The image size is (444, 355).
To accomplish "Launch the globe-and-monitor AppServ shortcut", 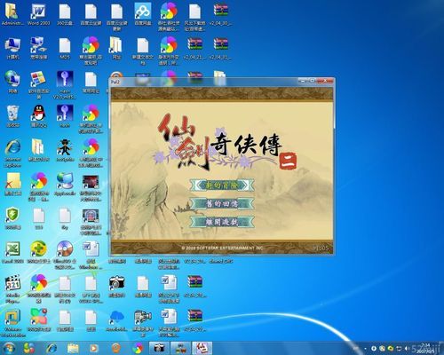I will pyautogui.click(x=65, y=185).
